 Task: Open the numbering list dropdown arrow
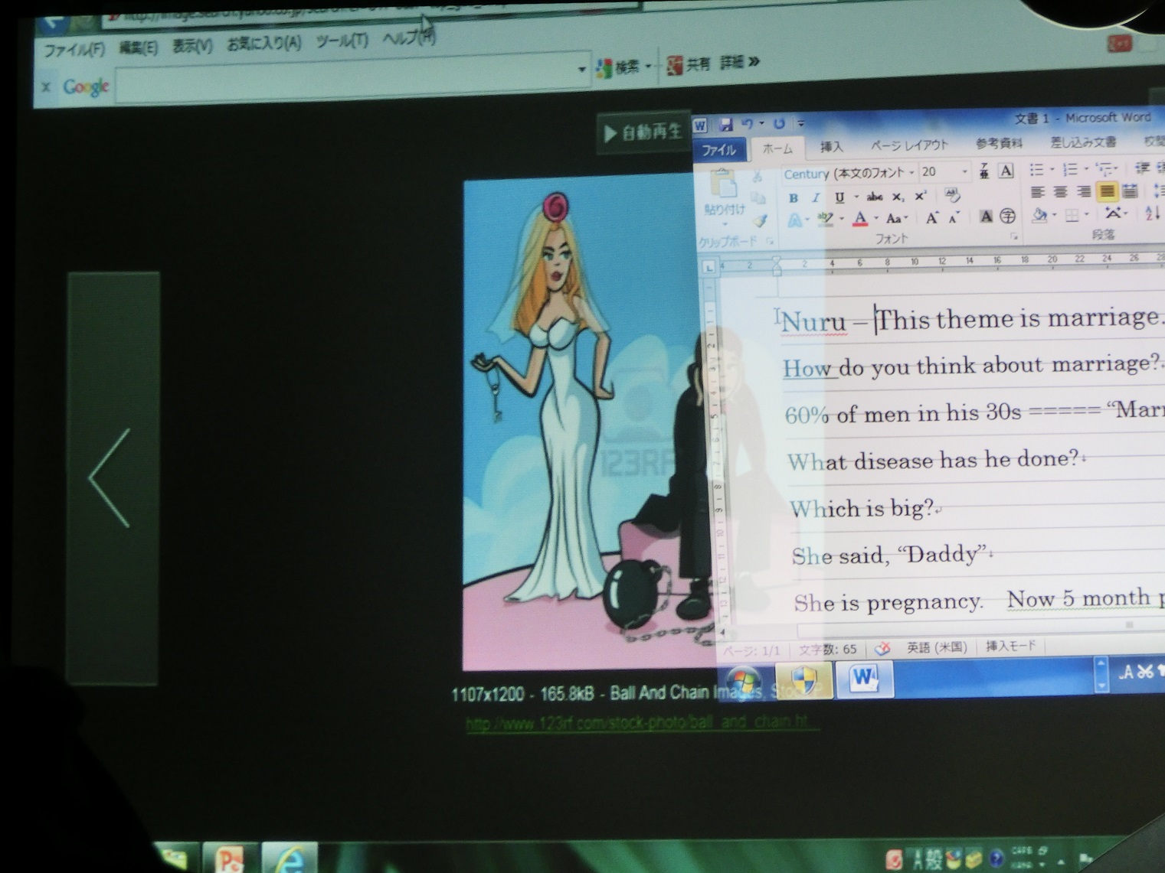1086,169
